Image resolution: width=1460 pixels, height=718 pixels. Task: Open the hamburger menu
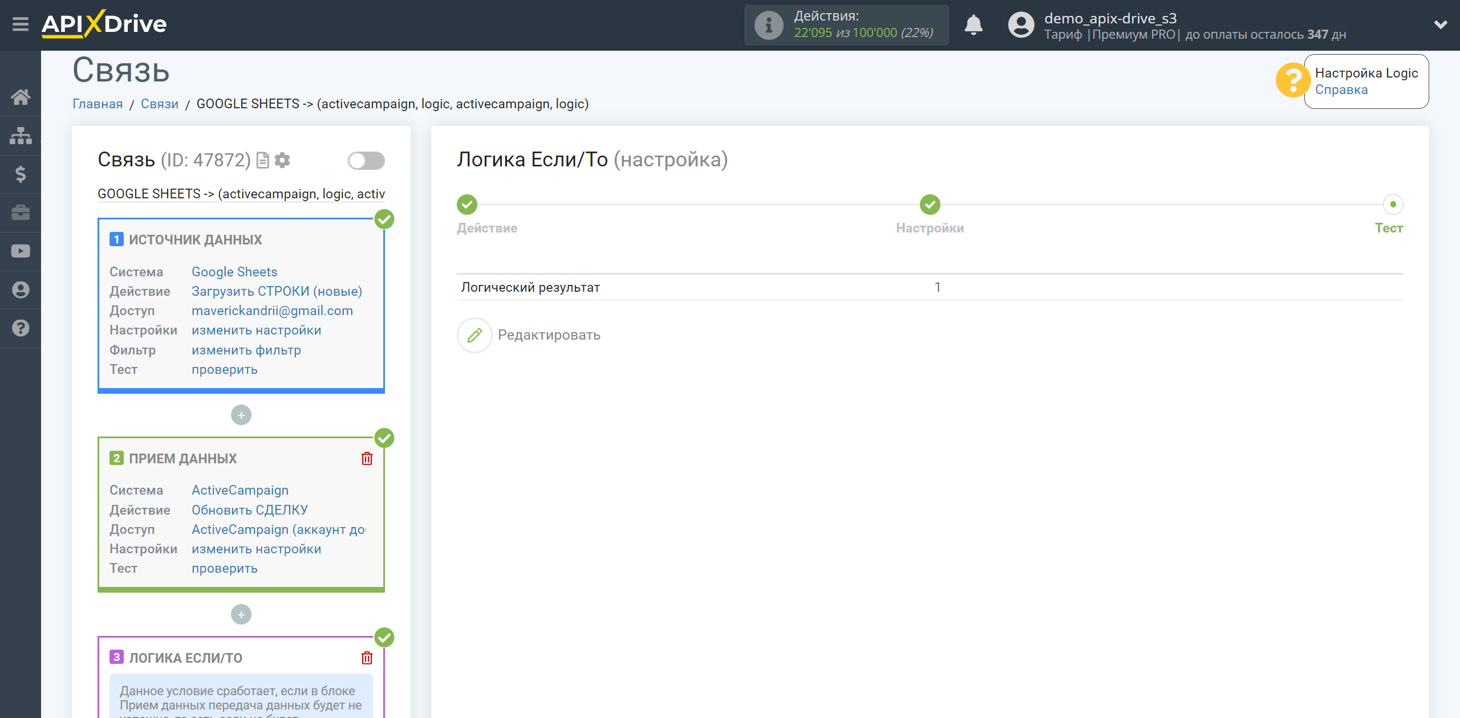tap(21, 25)
